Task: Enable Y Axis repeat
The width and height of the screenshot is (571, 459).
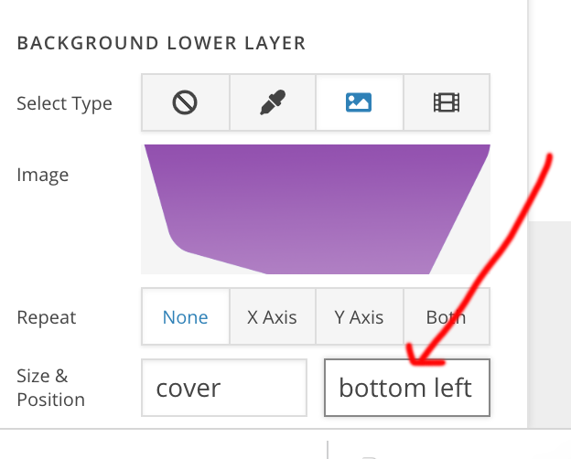Action: (x=359, y=317)
